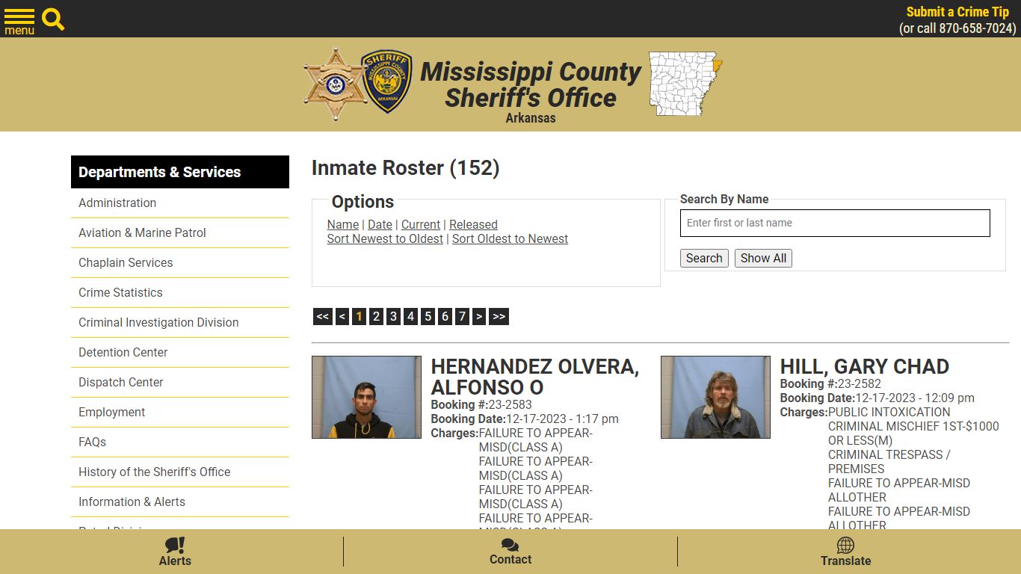Sort Newest to Oldest

[385, 238]
